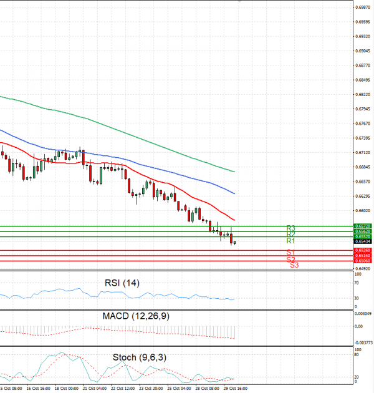The width and height of the screenshot is (374, 393).
Task: Click the MACD scale value -0.003773
Action: coord(364,342)
